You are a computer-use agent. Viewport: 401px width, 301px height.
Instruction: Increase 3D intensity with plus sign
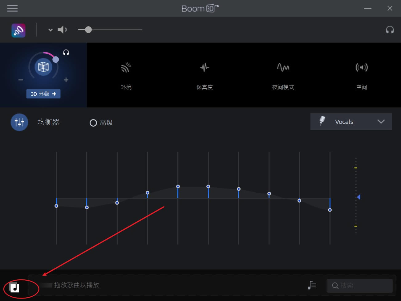tap(66, 80)
